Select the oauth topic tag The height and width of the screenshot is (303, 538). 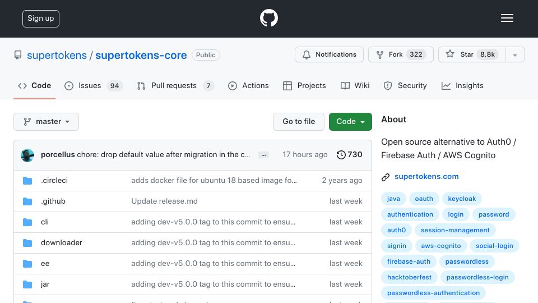[x=424, y=199]
